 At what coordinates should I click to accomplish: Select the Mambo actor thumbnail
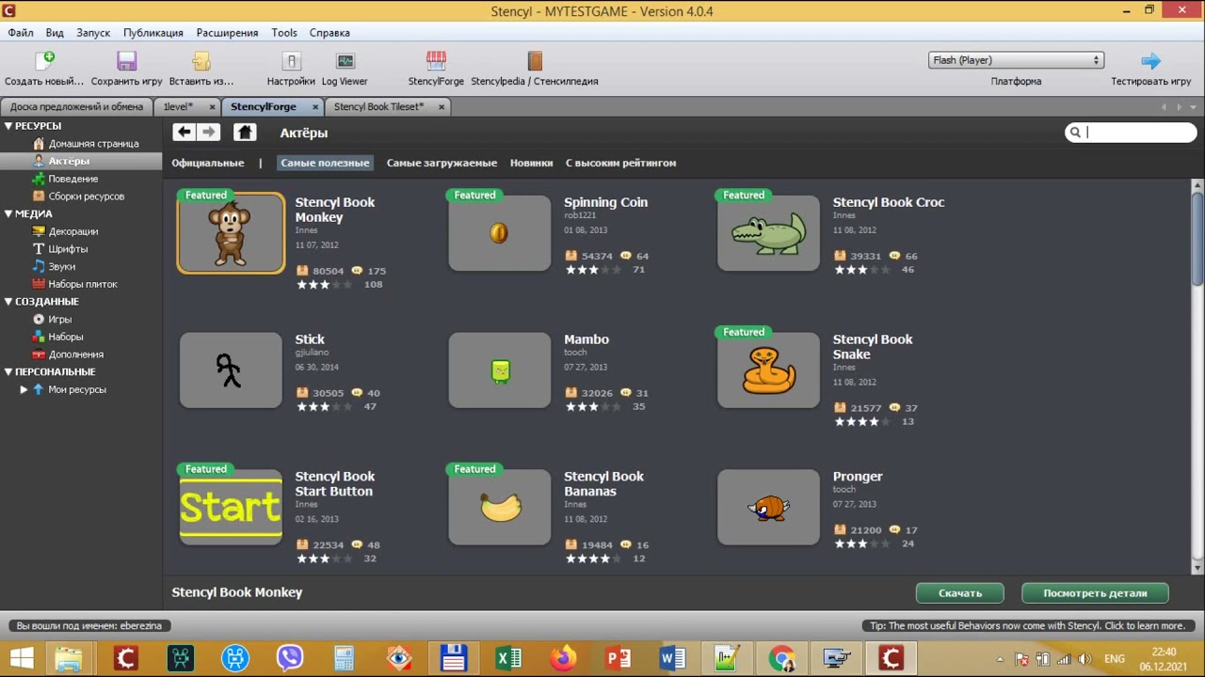(499, 370)
